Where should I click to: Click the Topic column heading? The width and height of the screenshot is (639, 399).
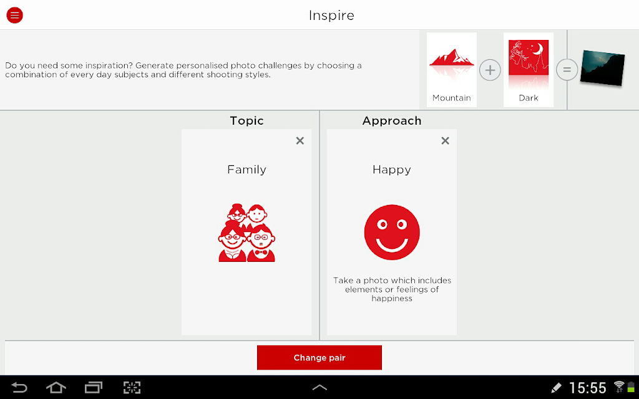(247, 120)
